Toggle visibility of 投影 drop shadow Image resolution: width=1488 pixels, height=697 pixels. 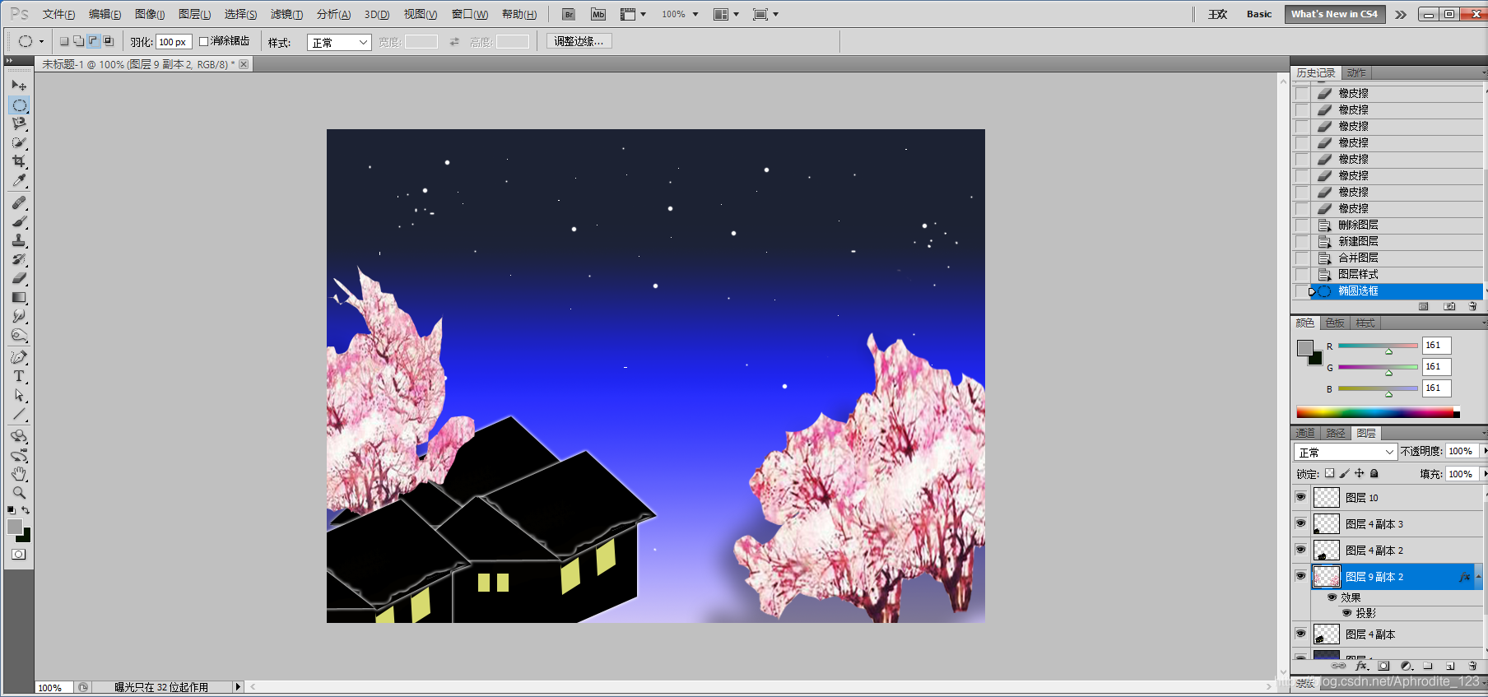(1347, 613)
